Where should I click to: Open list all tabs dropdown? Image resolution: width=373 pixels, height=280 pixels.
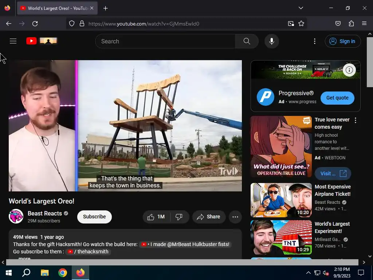click(x=301, y=8)
